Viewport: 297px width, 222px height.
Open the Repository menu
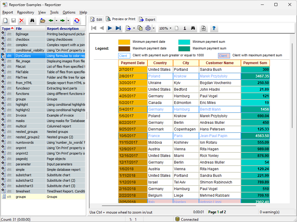(x=26, y=12)
